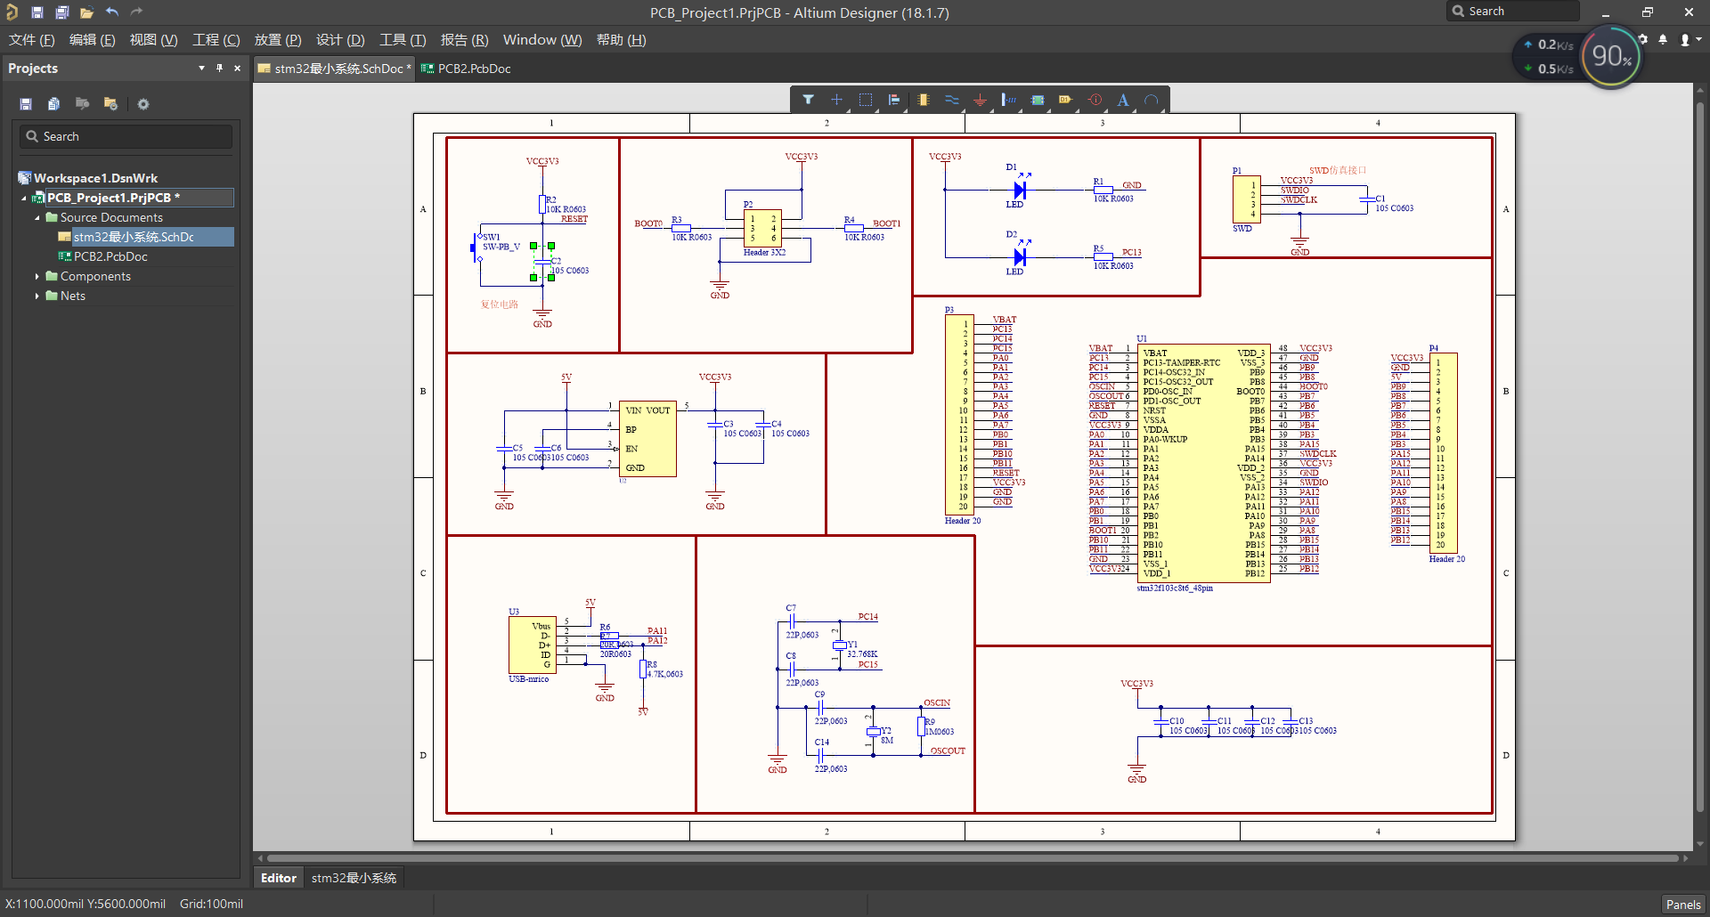This screenshot has height=917, width=1710.
Task: Open the 放置 (Place) menu
Action: pyautogui.click(x=277, y=39)
